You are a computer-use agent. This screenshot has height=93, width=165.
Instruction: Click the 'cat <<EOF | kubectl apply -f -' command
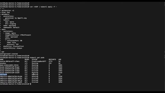pyautogui.click(x=43, y=7)
